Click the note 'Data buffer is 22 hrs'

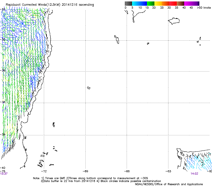click(x=58, y=181)
